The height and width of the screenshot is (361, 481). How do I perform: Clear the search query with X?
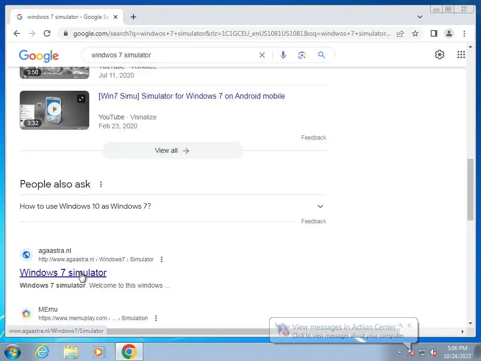tap(262, 55)
